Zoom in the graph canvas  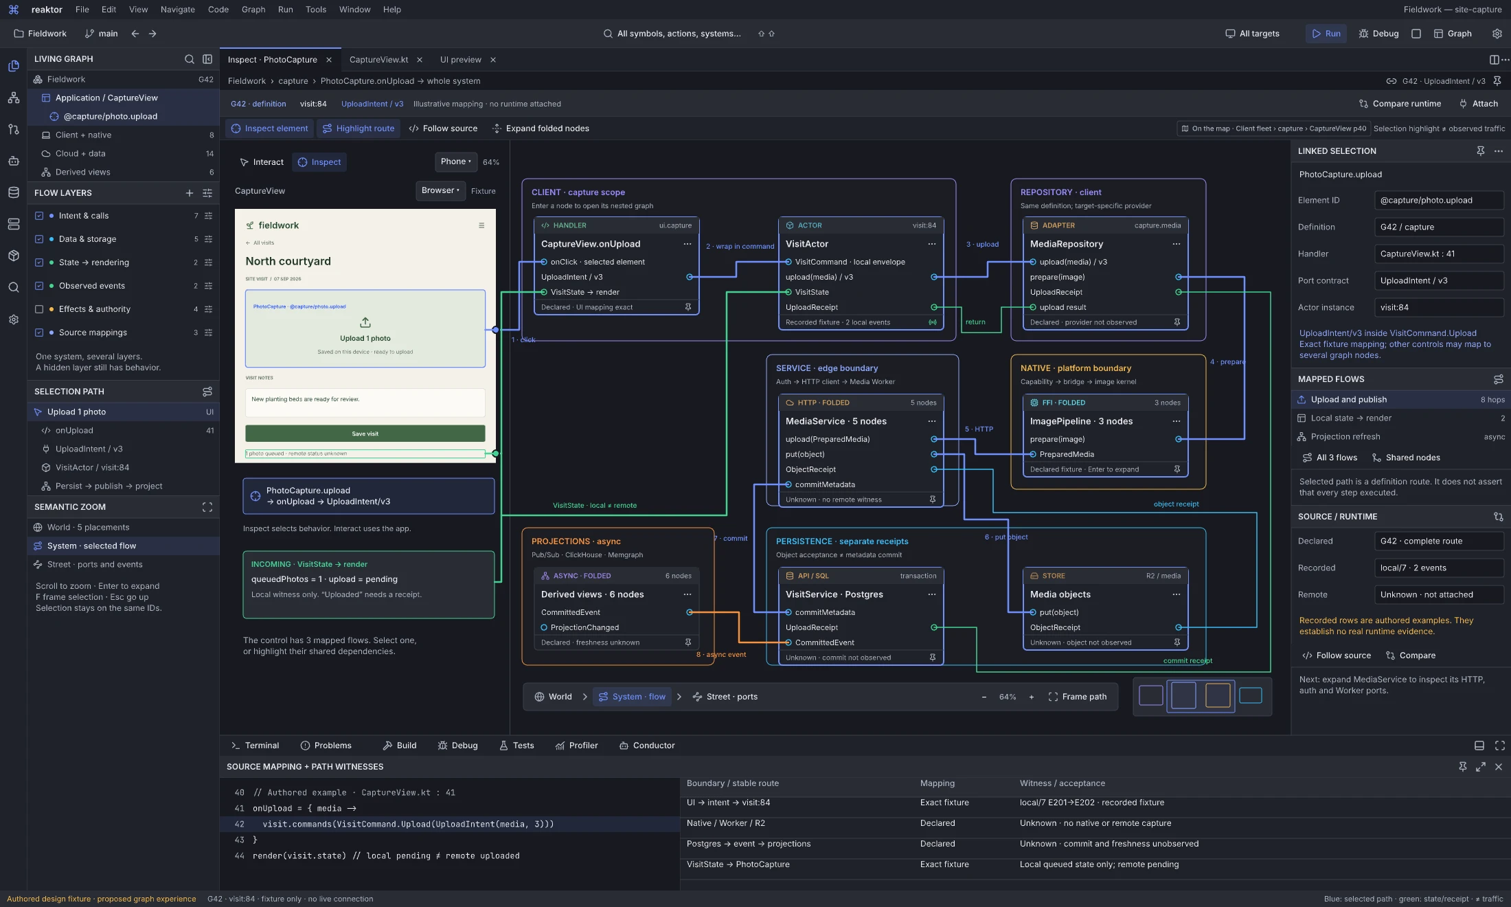click(x=1031, y=697)
